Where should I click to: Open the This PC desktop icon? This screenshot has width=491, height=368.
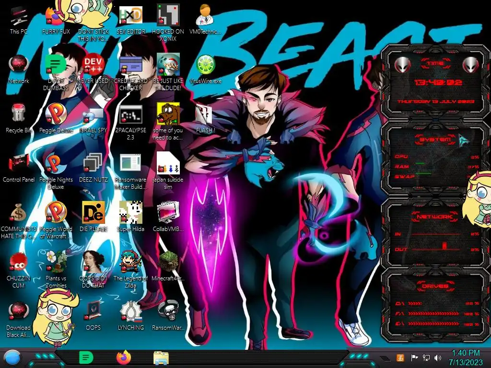click(x=19, y=20)
